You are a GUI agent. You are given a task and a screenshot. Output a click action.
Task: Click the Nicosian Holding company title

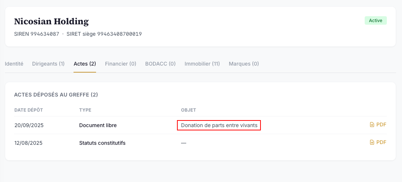(51, 21)
